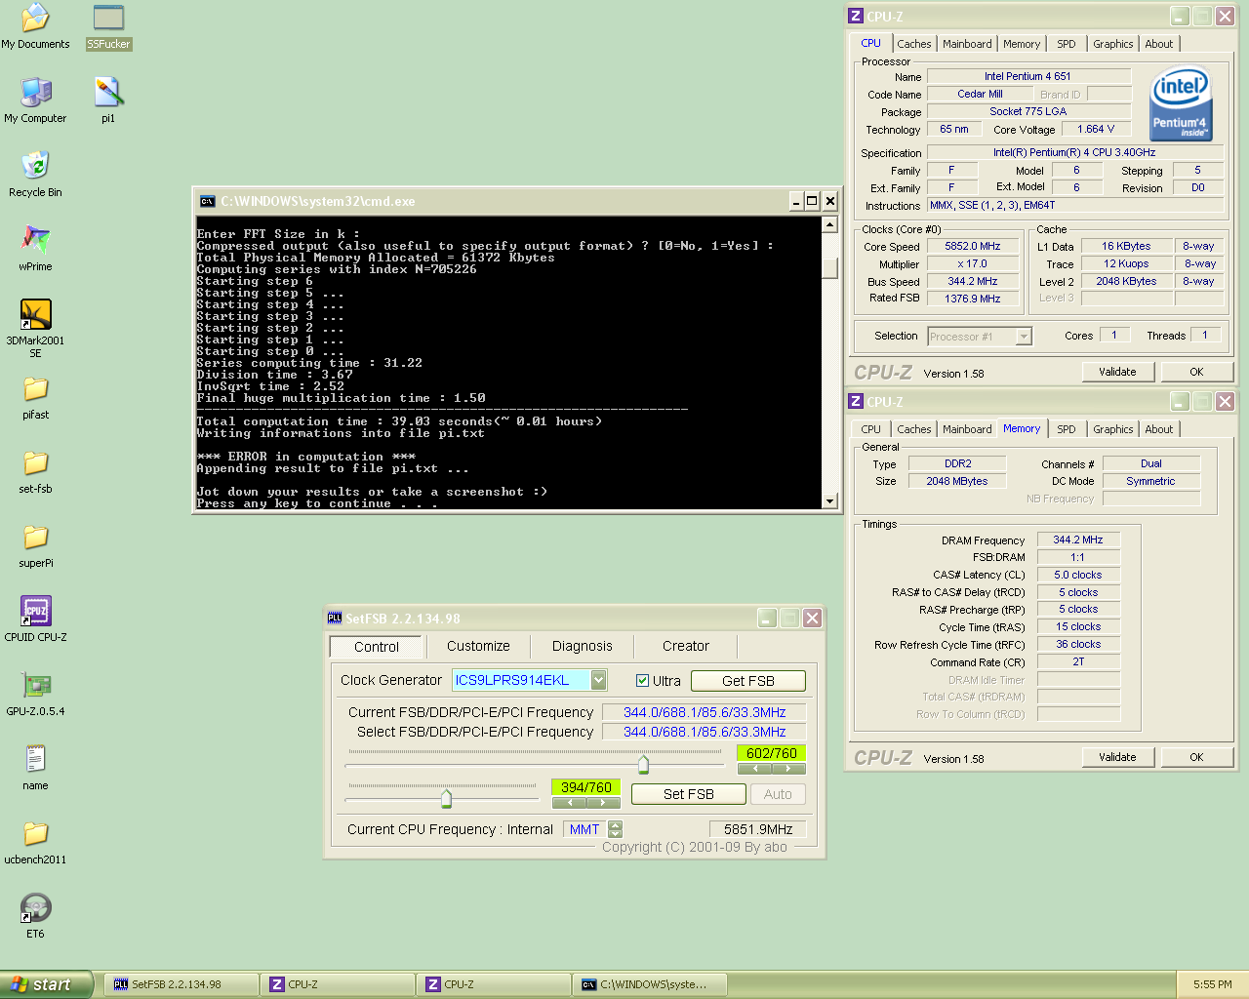Open Graphics tab in upper CPU-Z window
The width and height of the screenshot is (1249, 999).
[x=1112, y=44]
